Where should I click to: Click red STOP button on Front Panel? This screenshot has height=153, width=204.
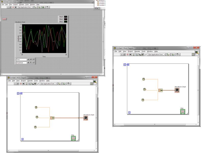tap(4, 19)
